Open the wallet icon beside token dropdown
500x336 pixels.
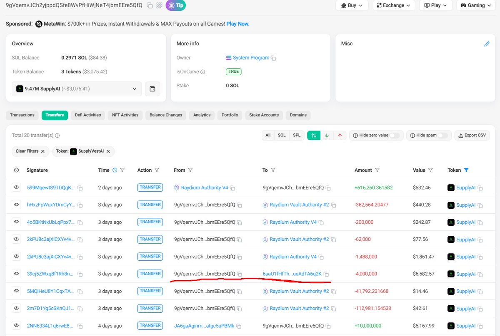click(152, 89)
